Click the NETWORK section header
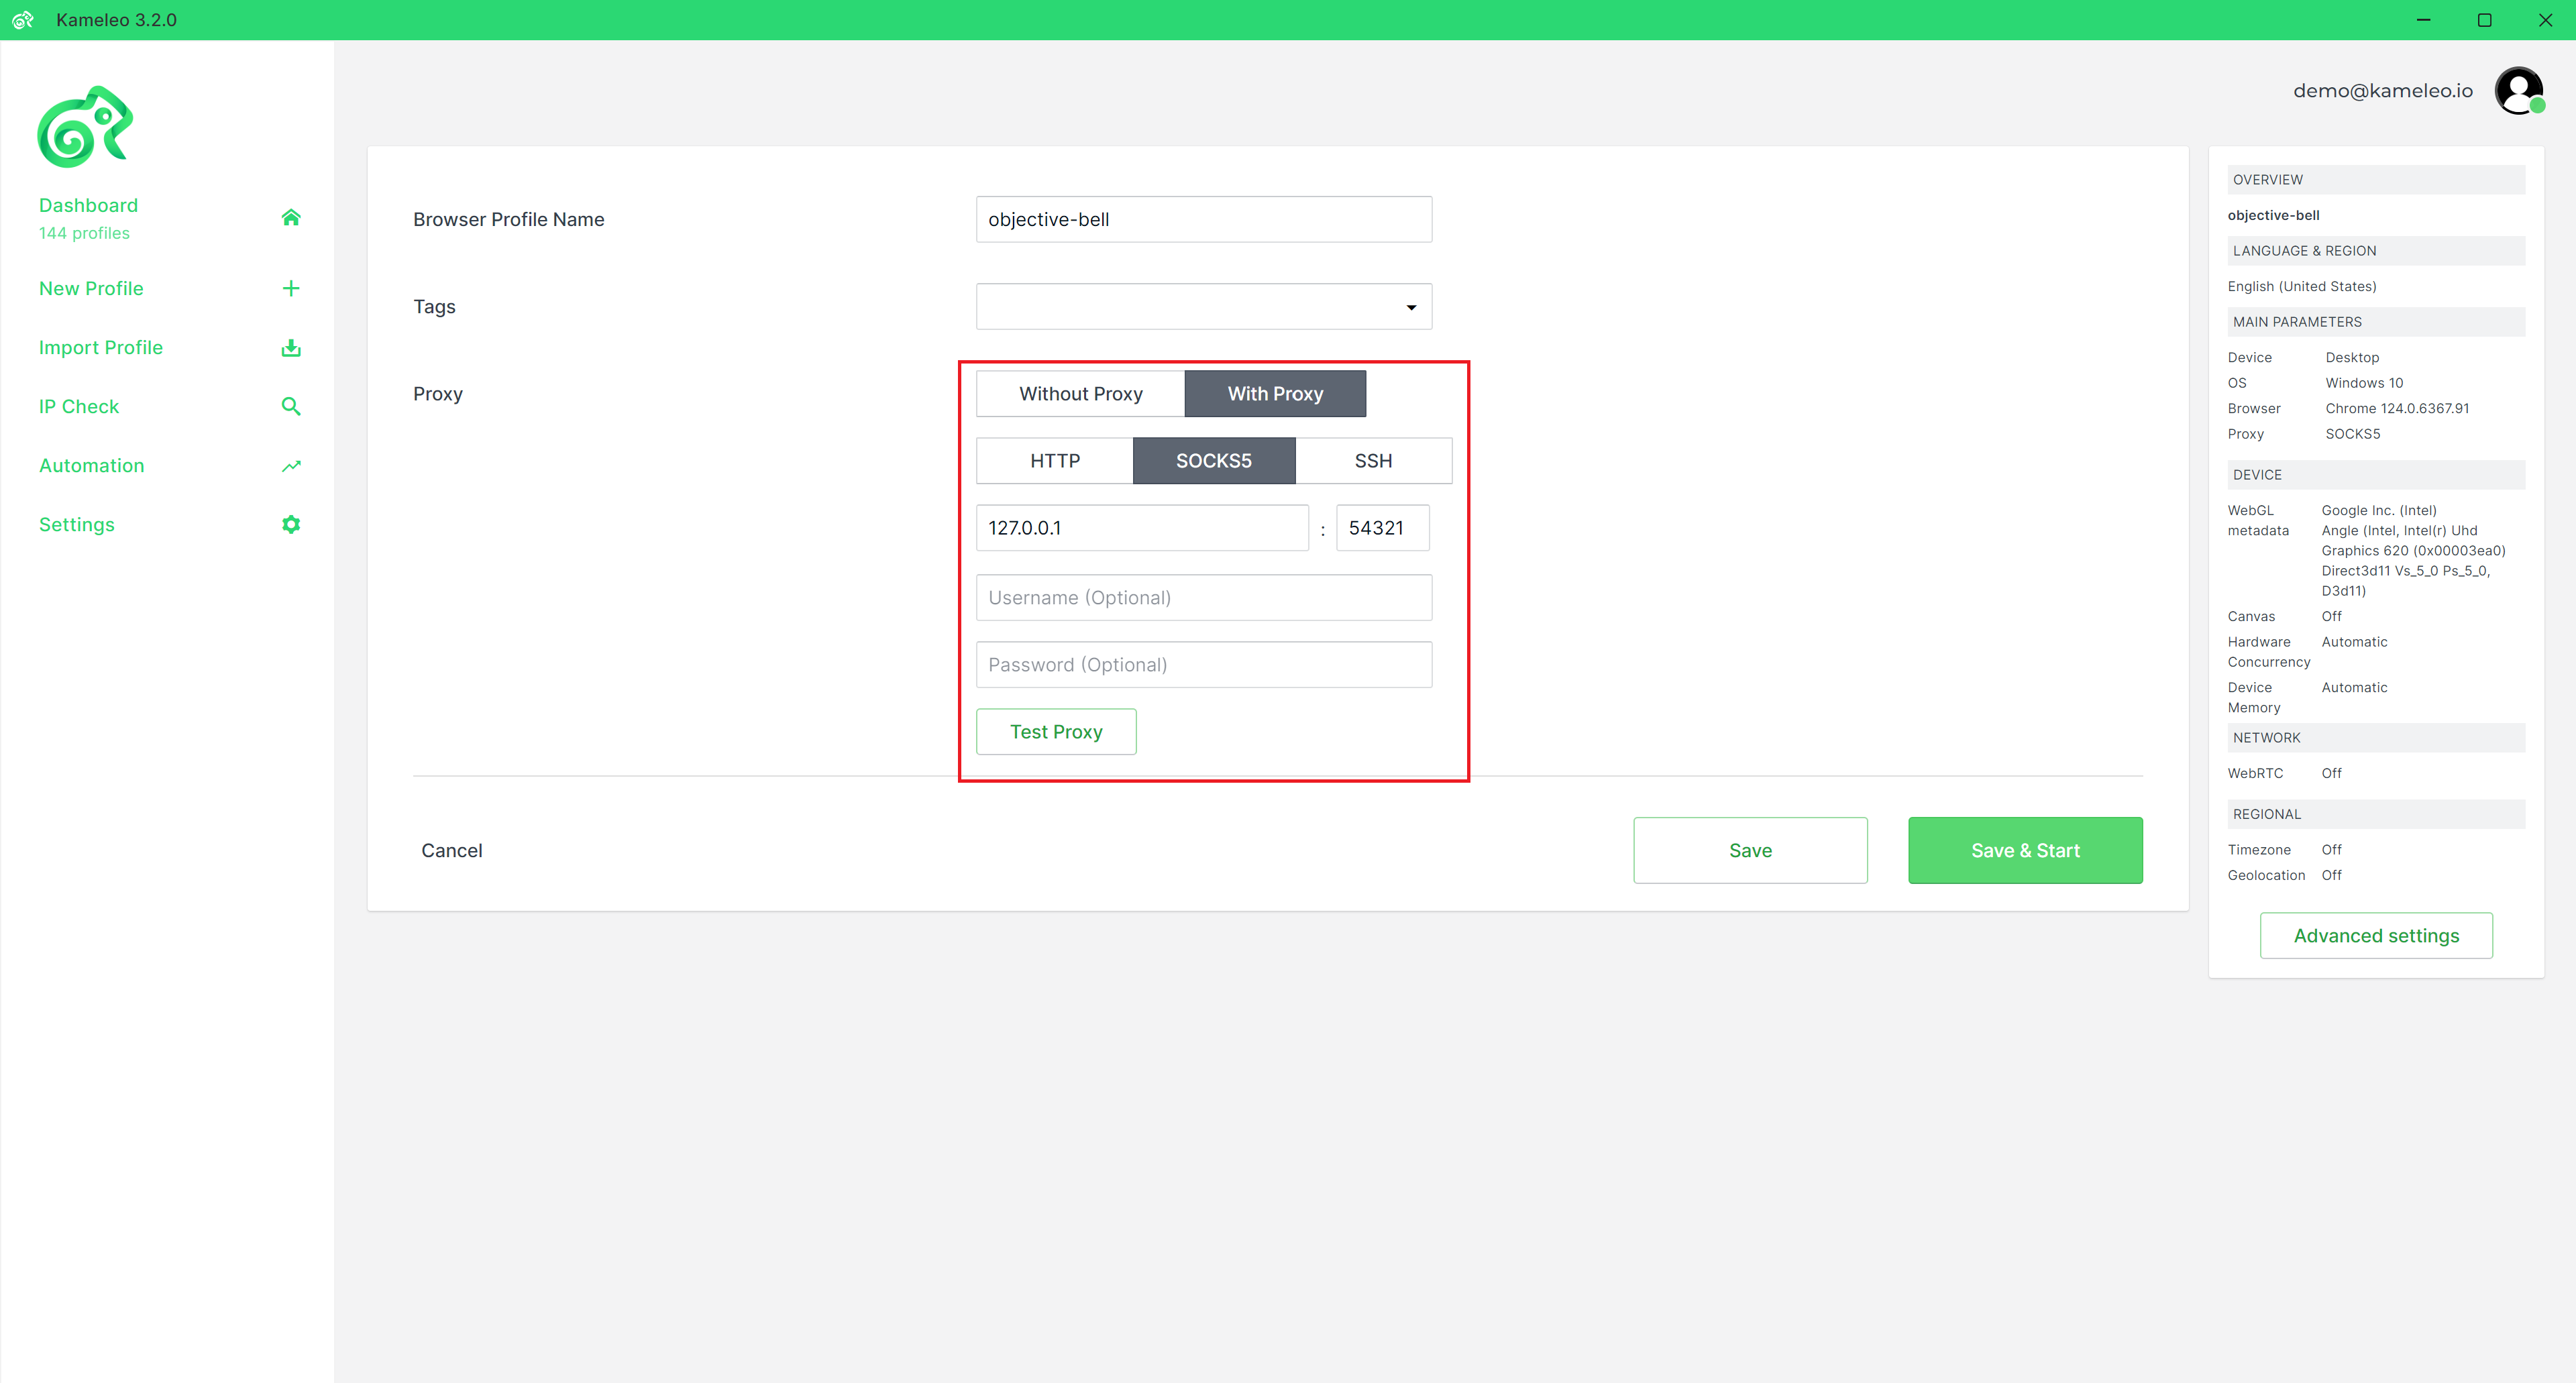The image size is (2576, 1383). 2376,738
